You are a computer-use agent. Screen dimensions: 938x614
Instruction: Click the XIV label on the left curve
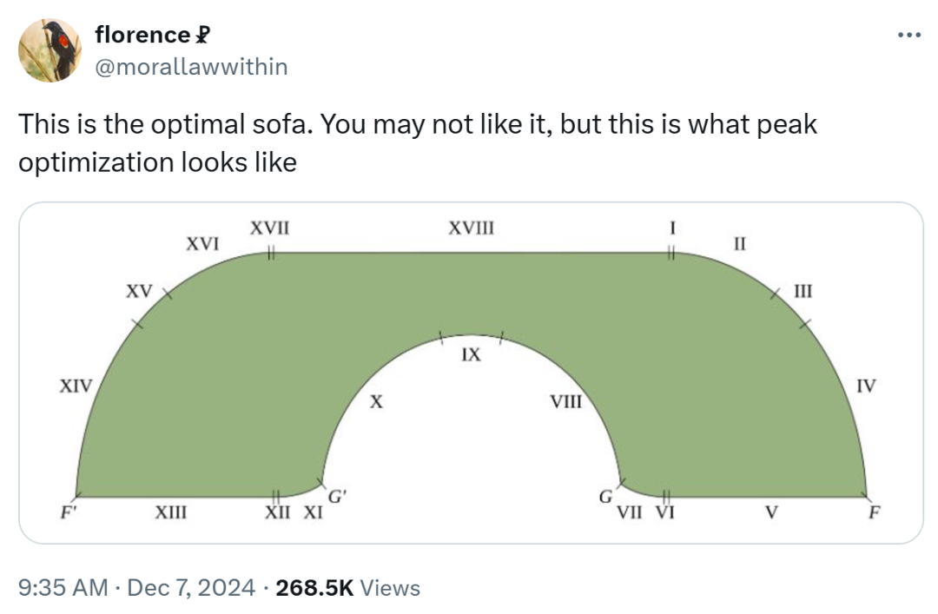[x=76, y=386]
